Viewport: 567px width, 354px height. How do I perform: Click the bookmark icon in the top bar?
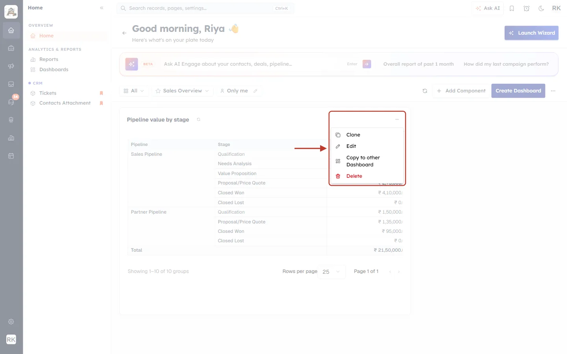pyautogui.click(x=512, y=8)
